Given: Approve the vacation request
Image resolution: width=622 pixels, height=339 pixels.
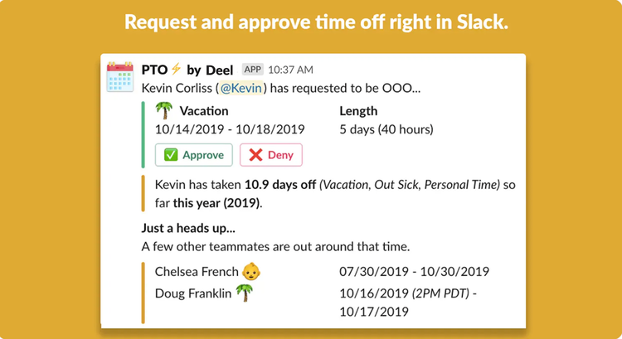Looking at the screenshot, I should [194, 155].
